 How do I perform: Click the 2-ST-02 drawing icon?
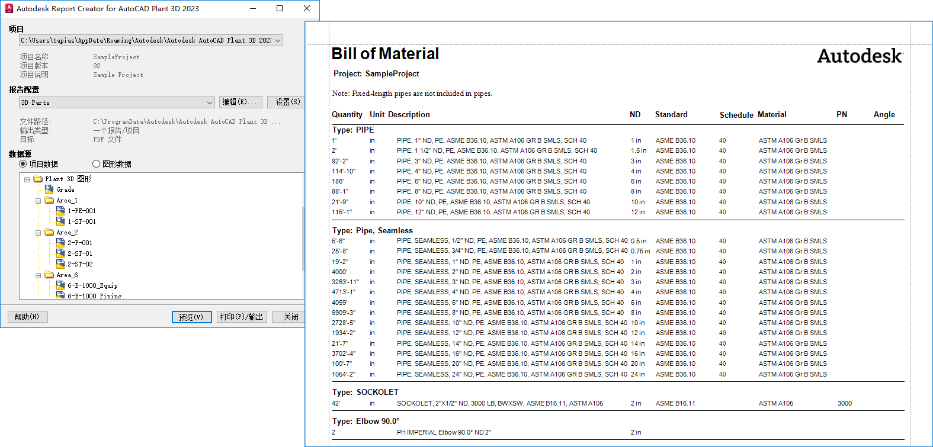click(60, 264)
